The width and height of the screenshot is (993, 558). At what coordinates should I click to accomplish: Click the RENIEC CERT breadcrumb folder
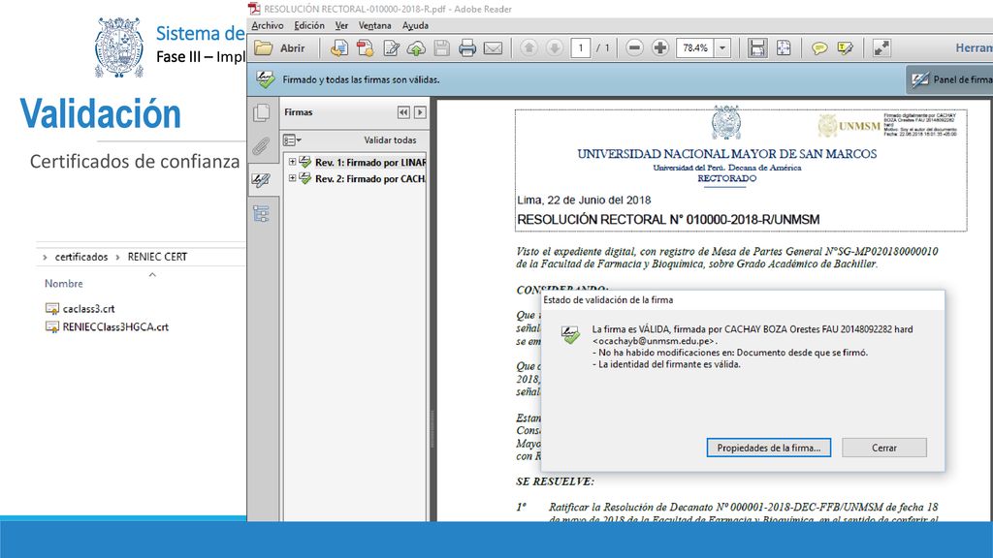pos(157,257)
